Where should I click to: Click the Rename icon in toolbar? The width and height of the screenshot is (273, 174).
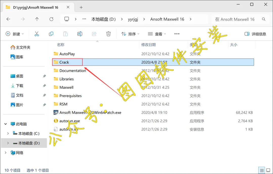pos(80,34)
